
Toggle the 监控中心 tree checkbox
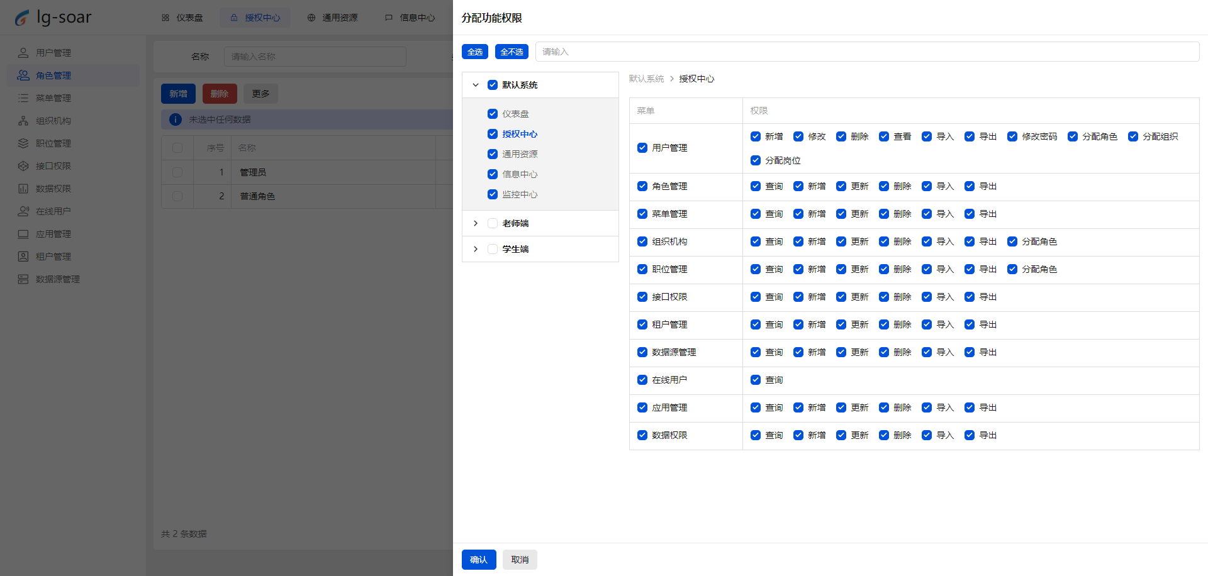[493, 194]
